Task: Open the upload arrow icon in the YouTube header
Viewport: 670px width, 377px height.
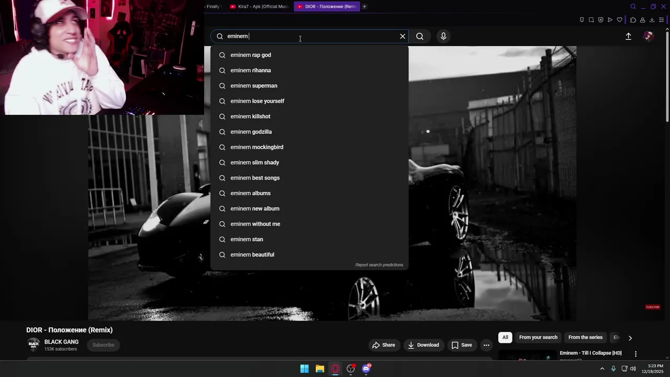Action: 628,36
